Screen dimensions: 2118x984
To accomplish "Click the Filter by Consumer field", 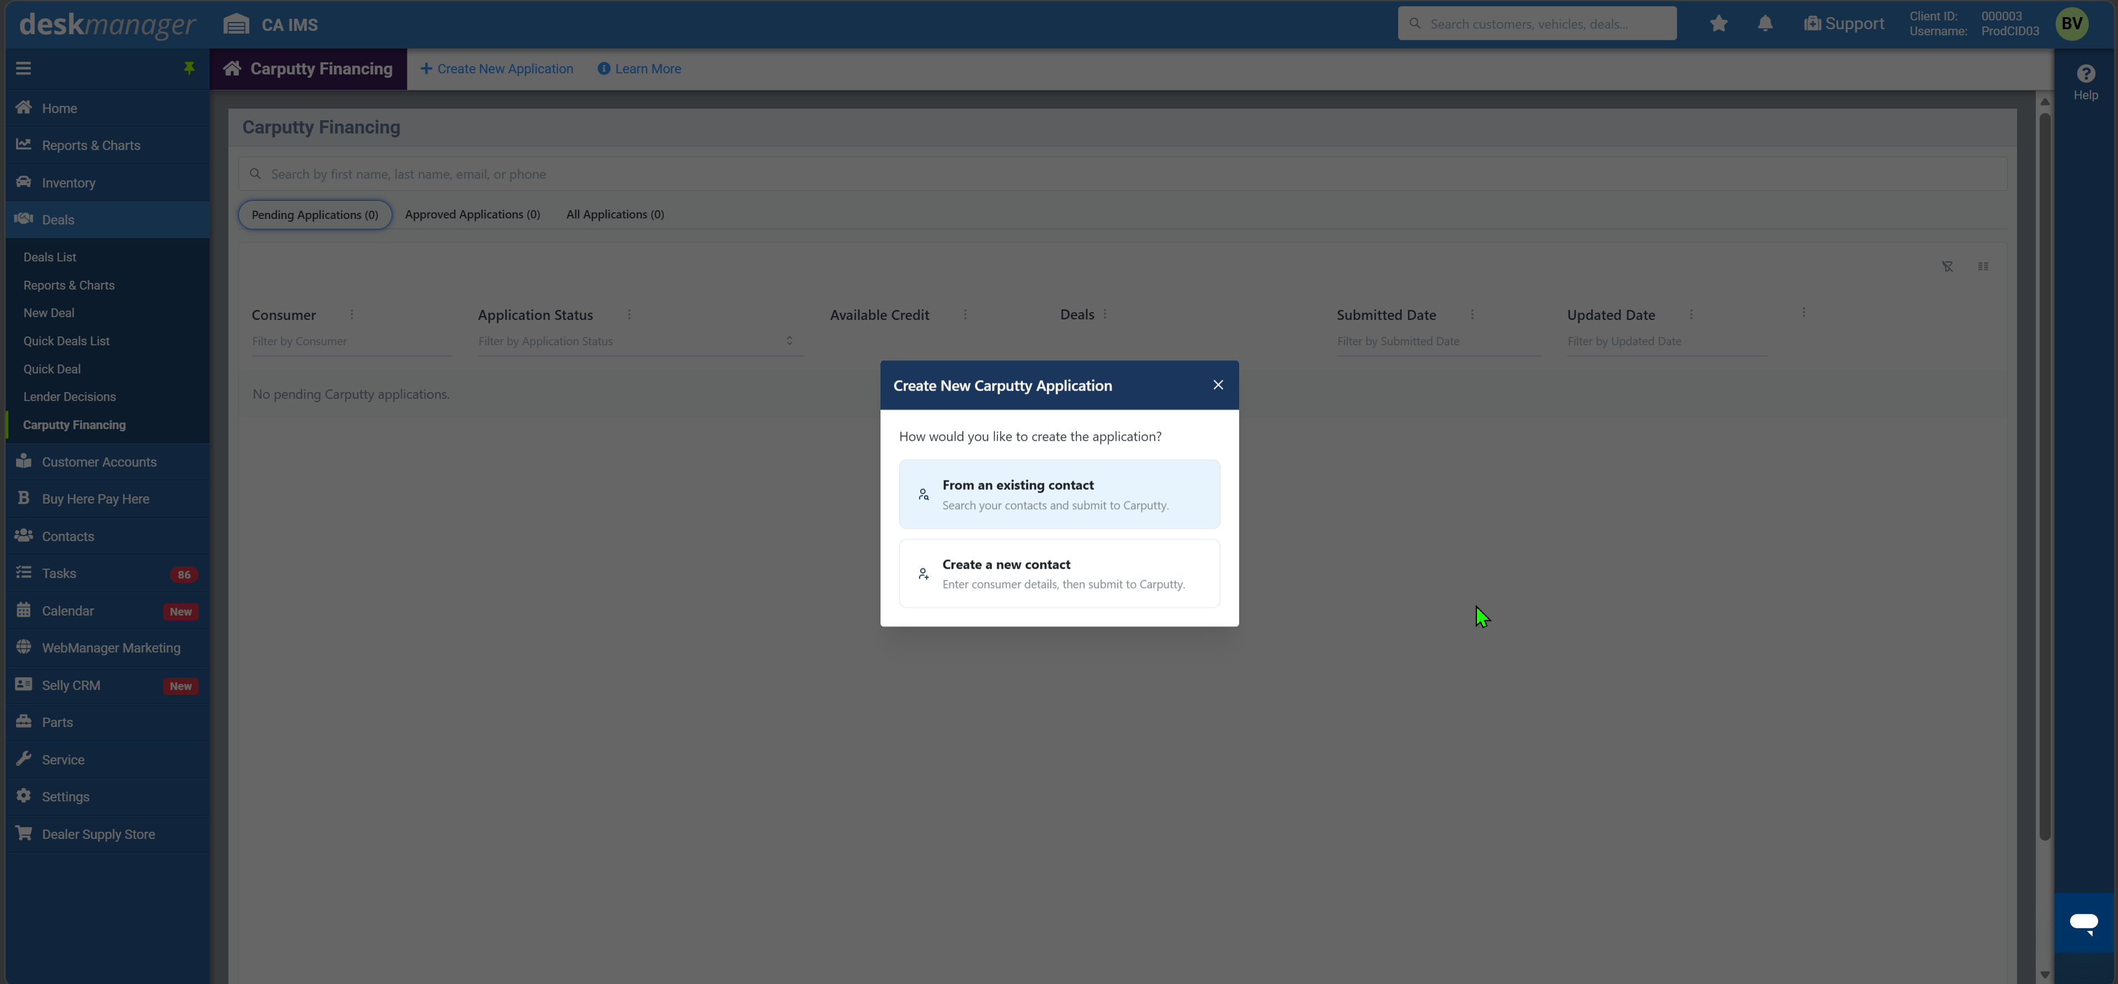I will 351,341.
